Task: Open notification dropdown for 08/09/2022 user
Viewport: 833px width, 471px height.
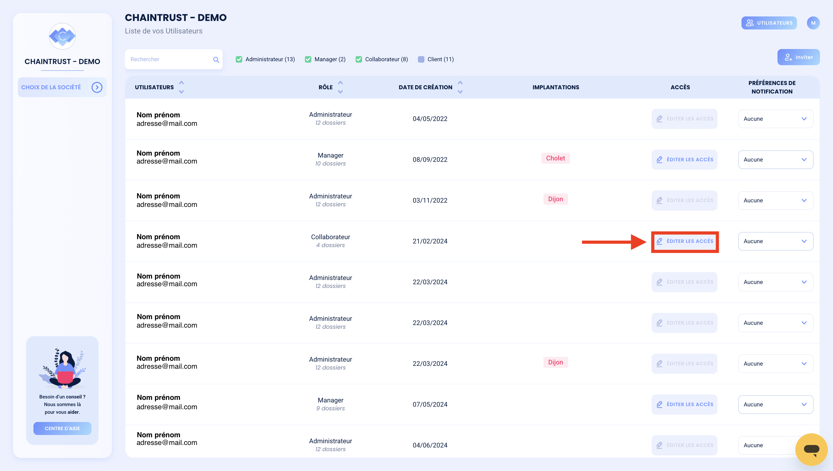Action: tap(775, 160)
